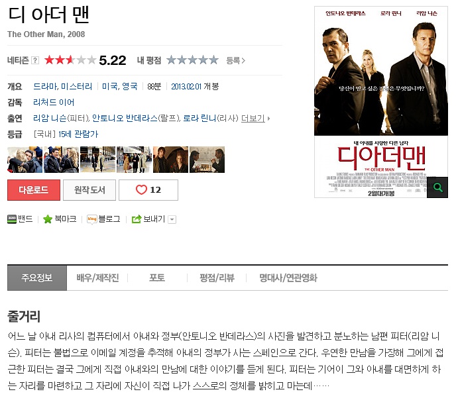The image size is (458, 408).
Task: Select the 포토 tab
Action: (157, 278)
